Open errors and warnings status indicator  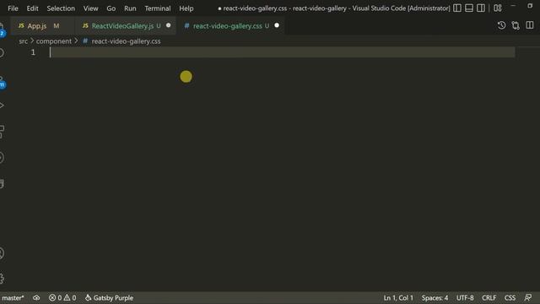[62, 298]
